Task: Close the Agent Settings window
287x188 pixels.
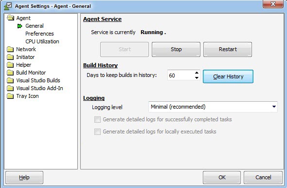Action: tap(273, 4)
